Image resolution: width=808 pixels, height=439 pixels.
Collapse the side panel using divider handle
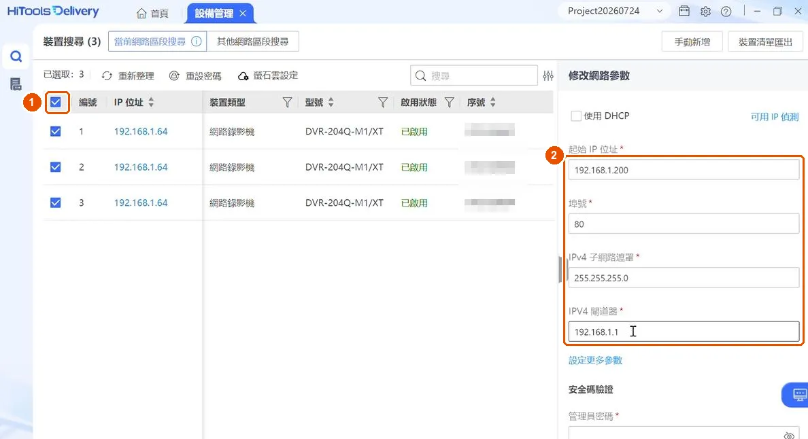pos(560,269)
